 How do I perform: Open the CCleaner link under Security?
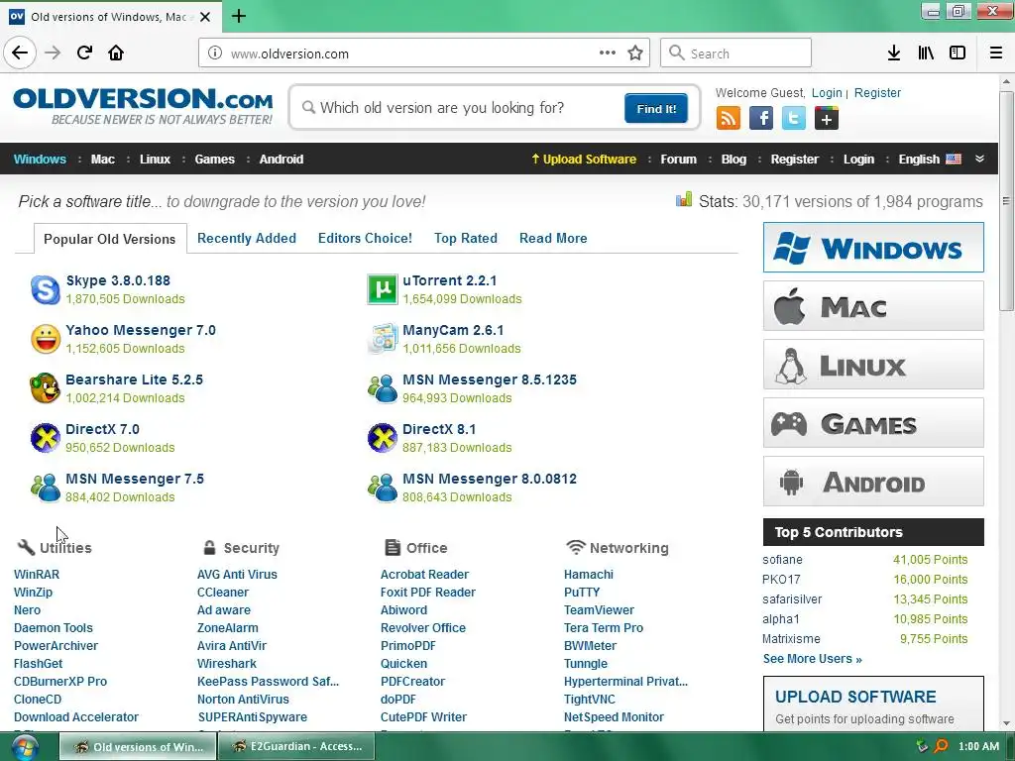click(223, 593)
